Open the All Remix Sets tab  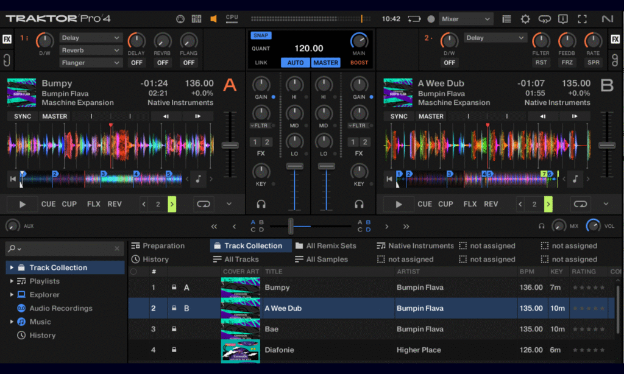pos(330,246)
